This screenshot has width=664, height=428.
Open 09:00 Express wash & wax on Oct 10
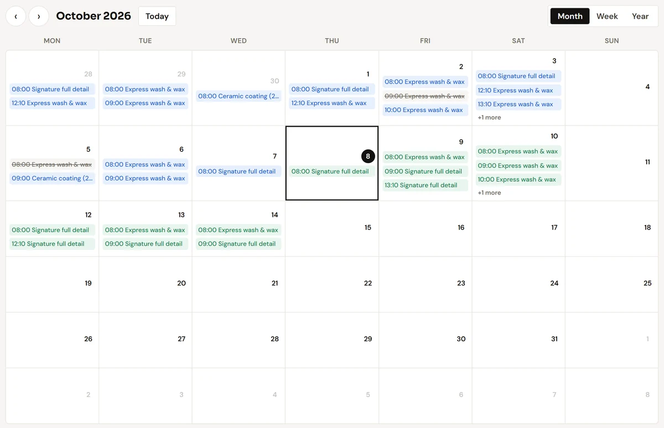click(x=518, y=165)
